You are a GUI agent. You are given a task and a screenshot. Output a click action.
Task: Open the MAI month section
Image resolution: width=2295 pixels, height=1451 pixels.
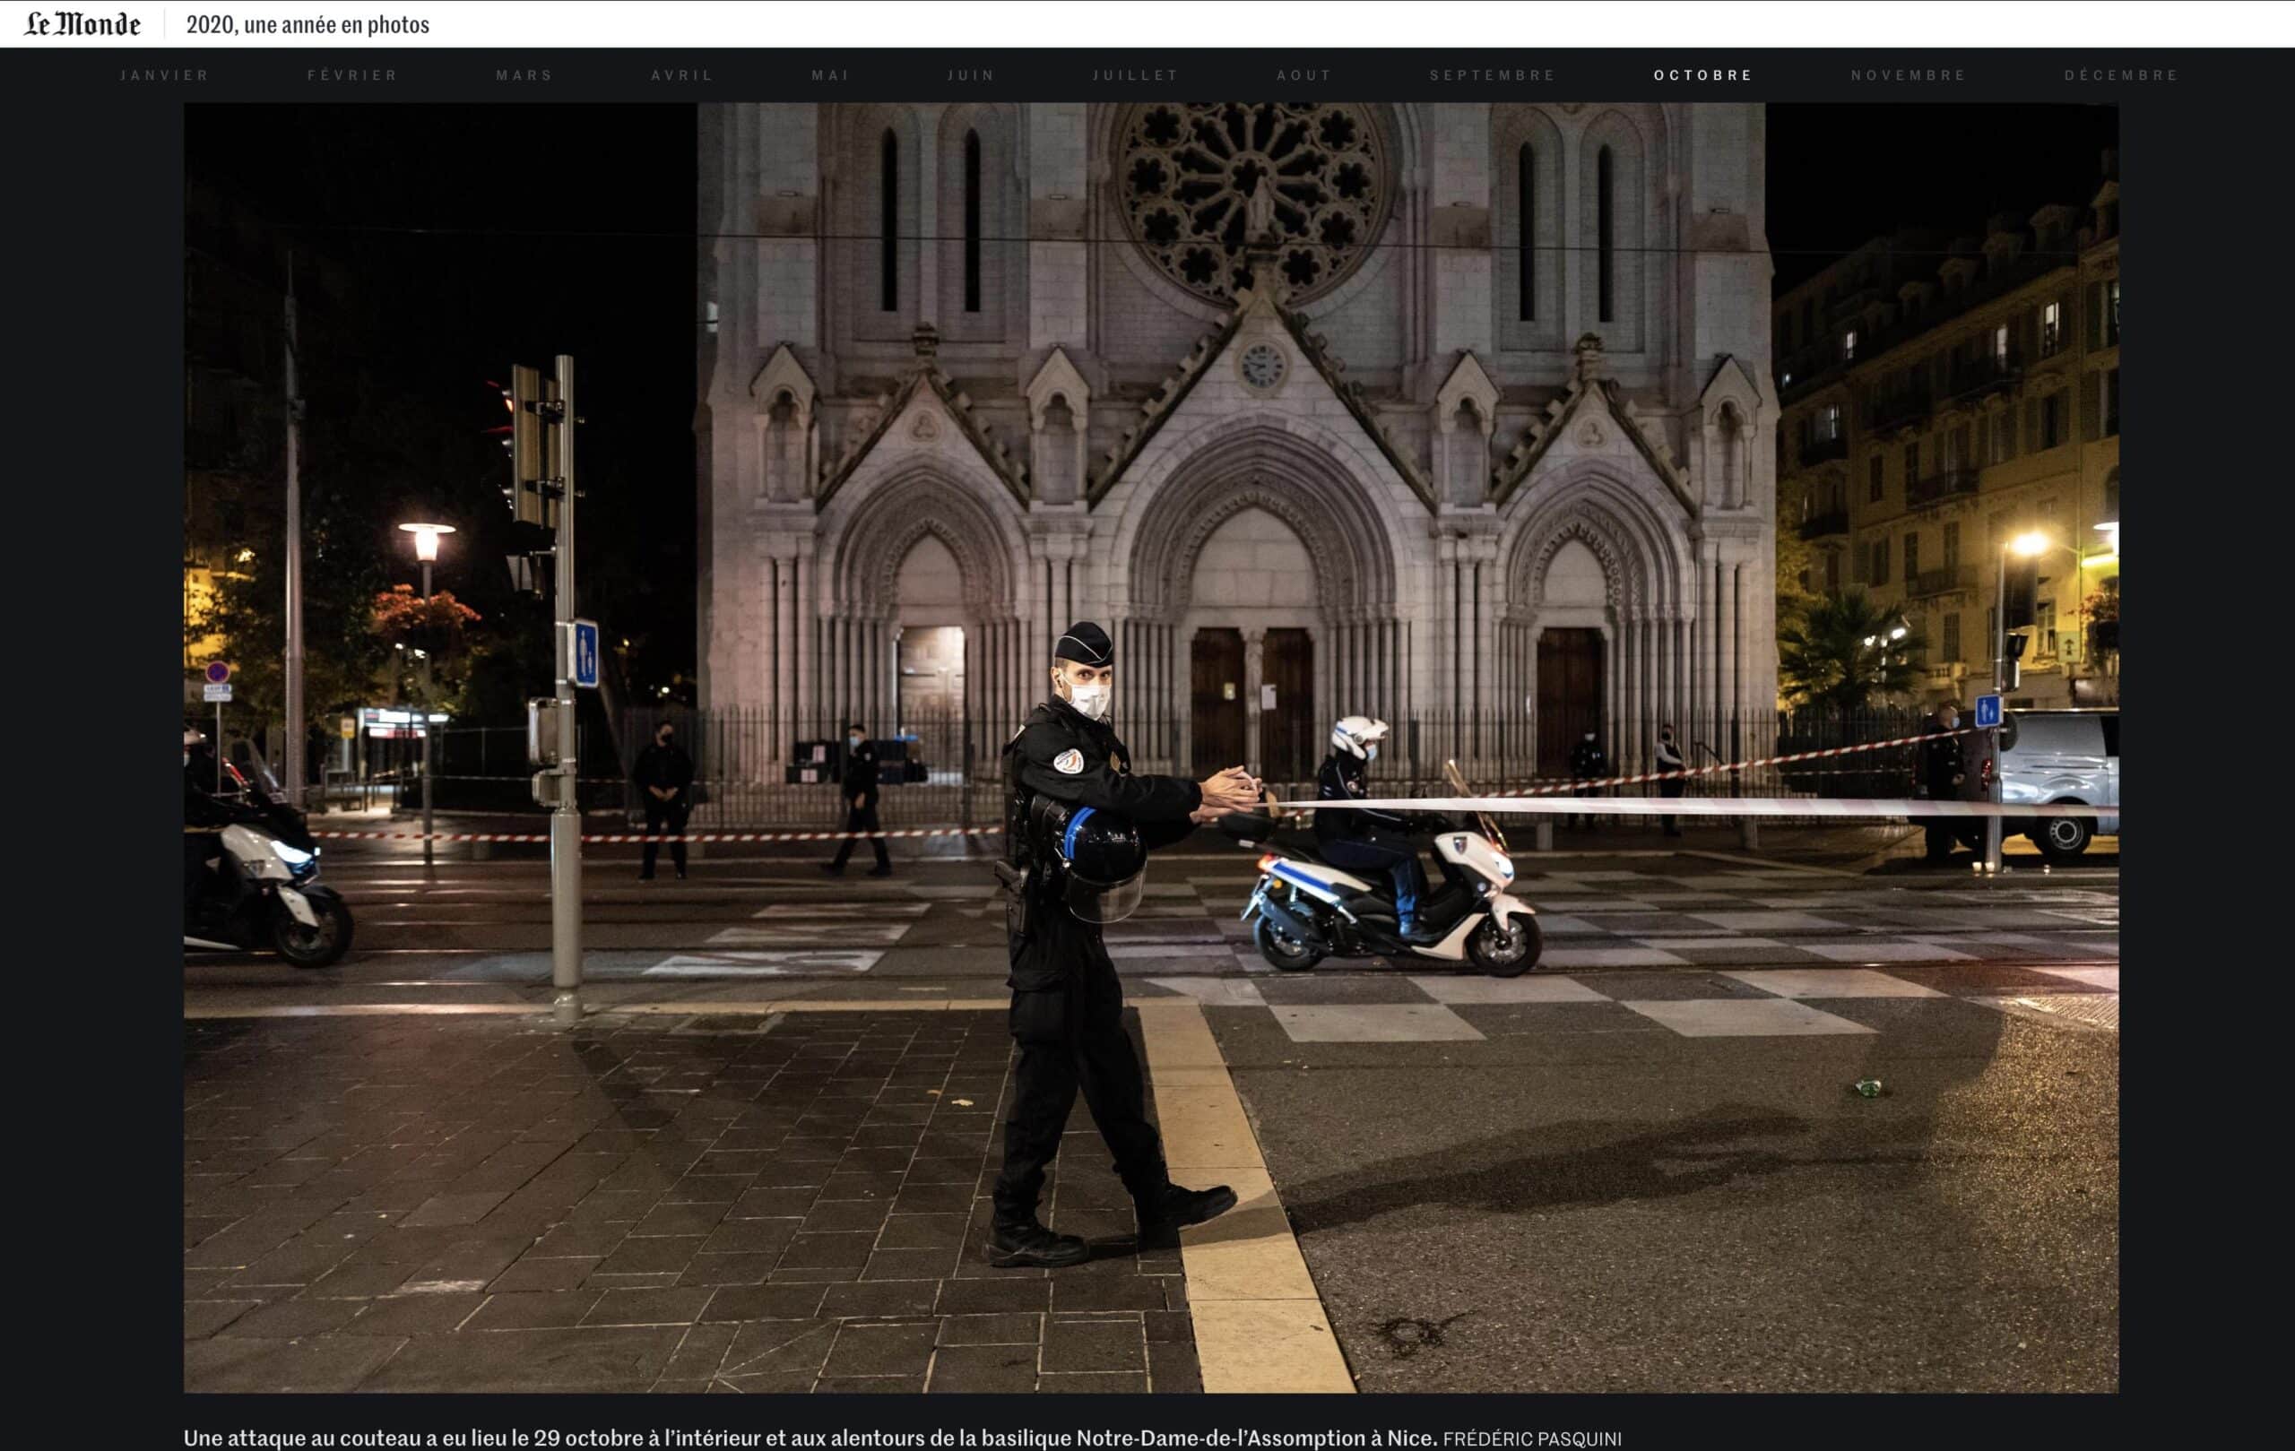[830, 75]
